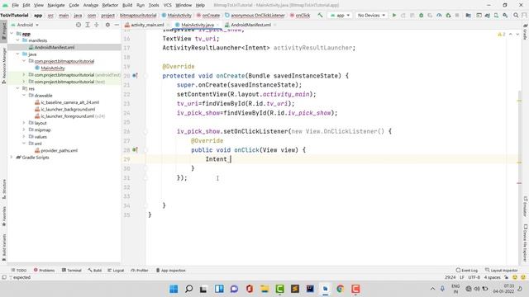Expand Gradle Scripts node

(x=12, y=158)
